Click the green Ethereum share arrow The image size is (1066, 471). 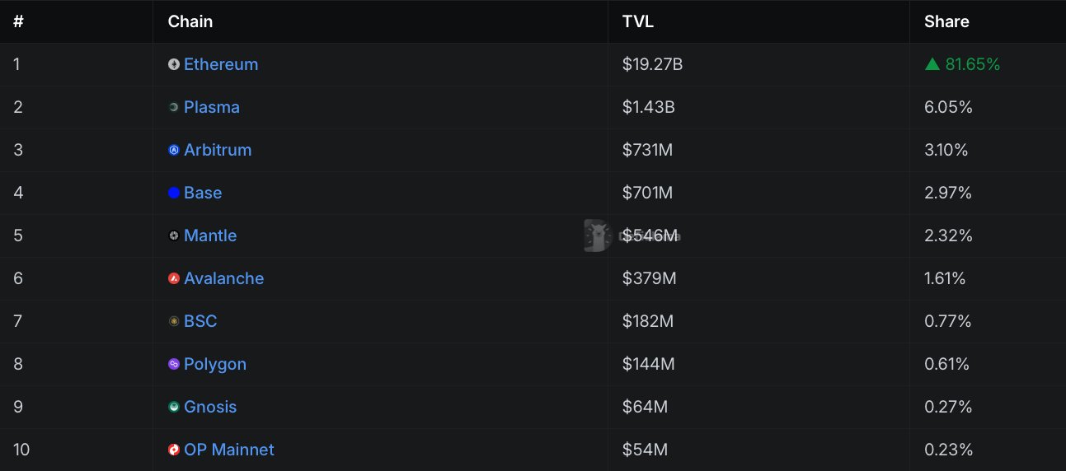click(x=932, y=64)
